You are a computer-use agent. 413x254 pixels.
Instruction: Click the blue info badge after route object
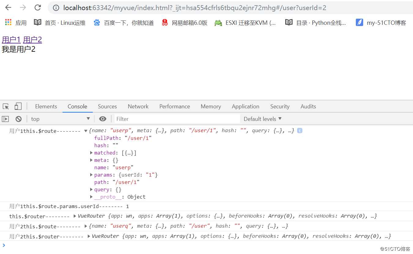(x=300, y=131)
